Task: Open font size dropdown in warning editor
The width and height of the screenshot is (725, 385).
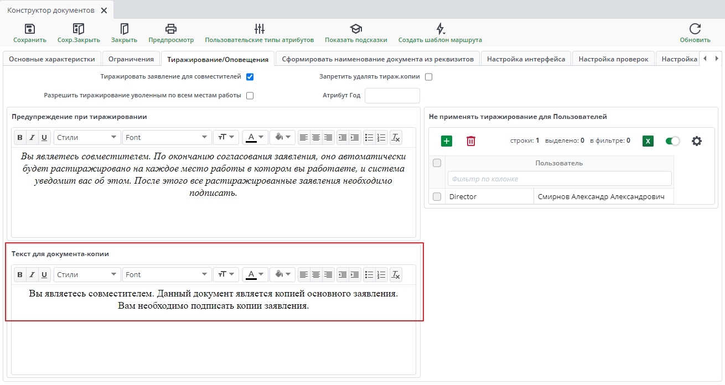Action: (x=226, y=137)
